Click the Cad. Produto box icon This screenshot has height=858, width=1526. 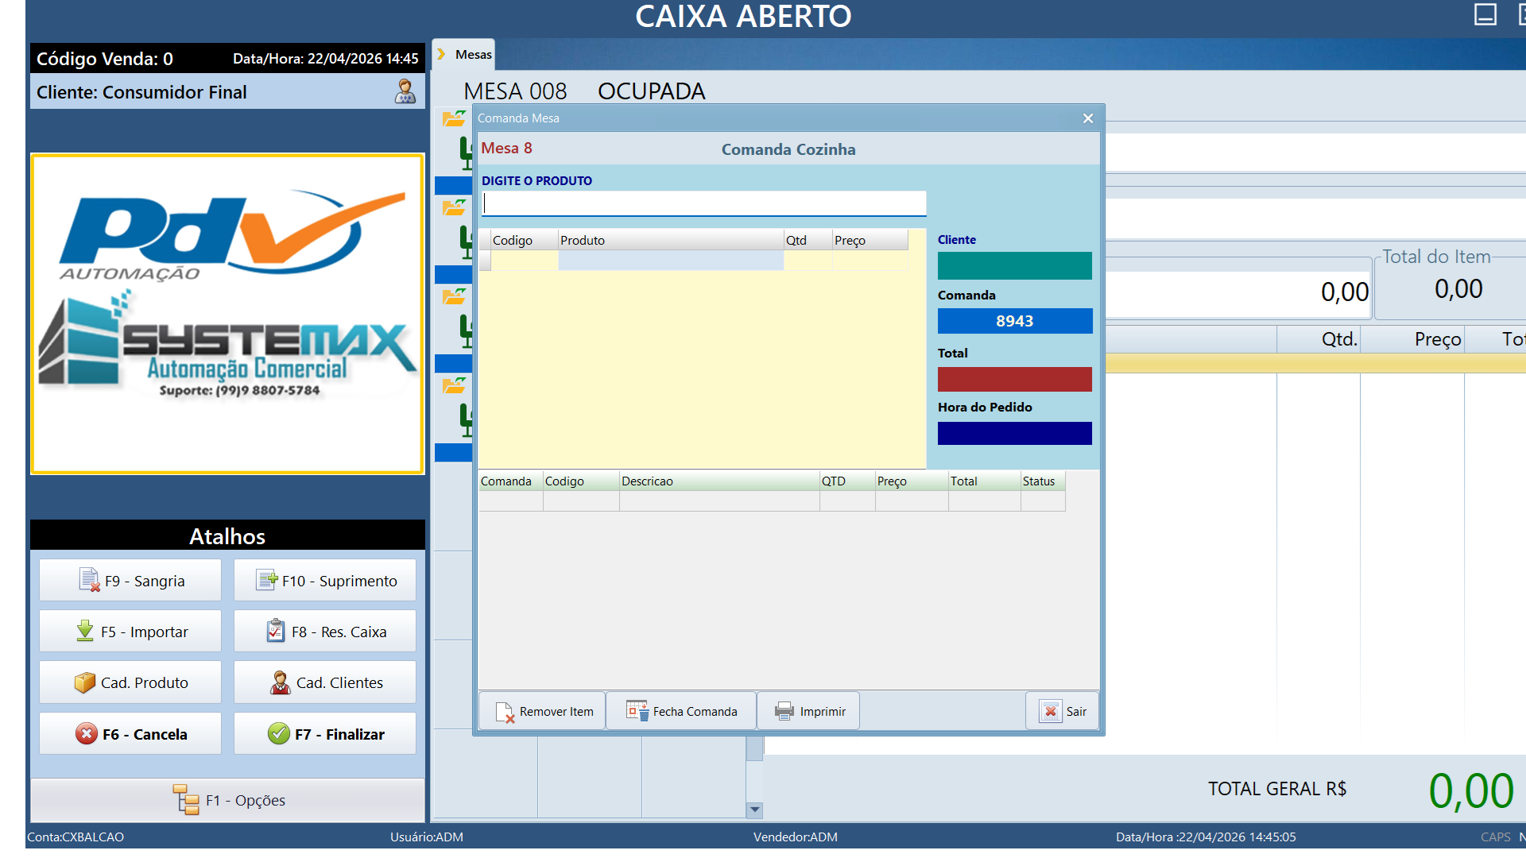pyautogui.click(x=85, y=682)
